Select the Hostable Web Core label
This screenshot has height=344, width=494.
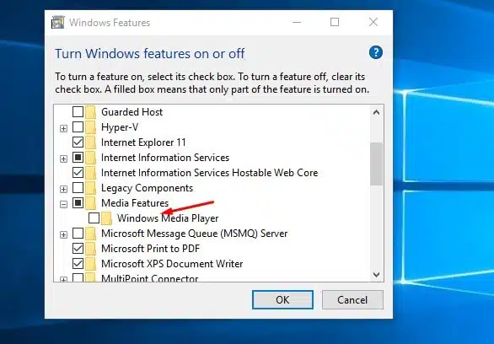click(x=210, y=173)
